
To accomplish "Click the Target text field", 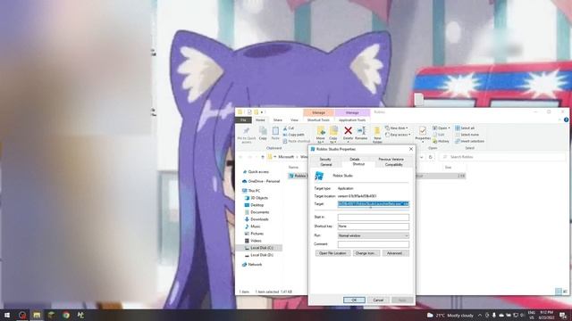I will coord(374,204).
